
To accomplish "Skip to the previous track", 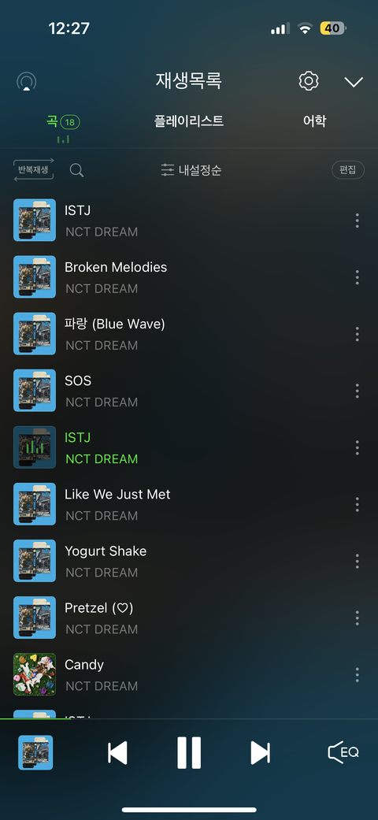I will pyautogui.click(x=117, y=752).
